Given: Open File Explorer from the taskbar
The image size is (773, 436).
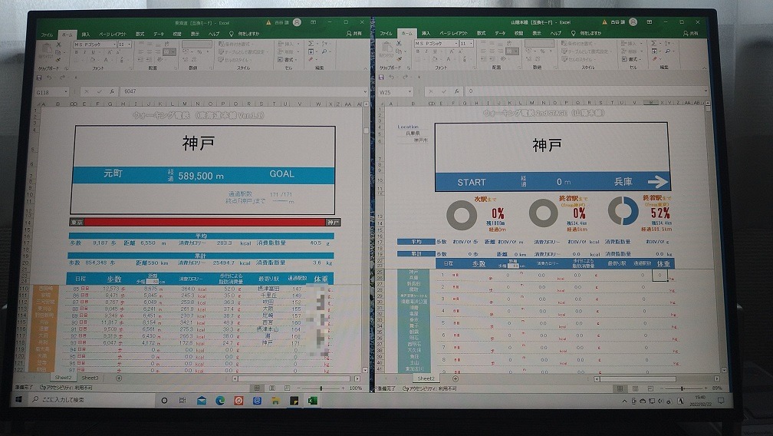Looking at the screenshot, I should [x=275, y=401].
